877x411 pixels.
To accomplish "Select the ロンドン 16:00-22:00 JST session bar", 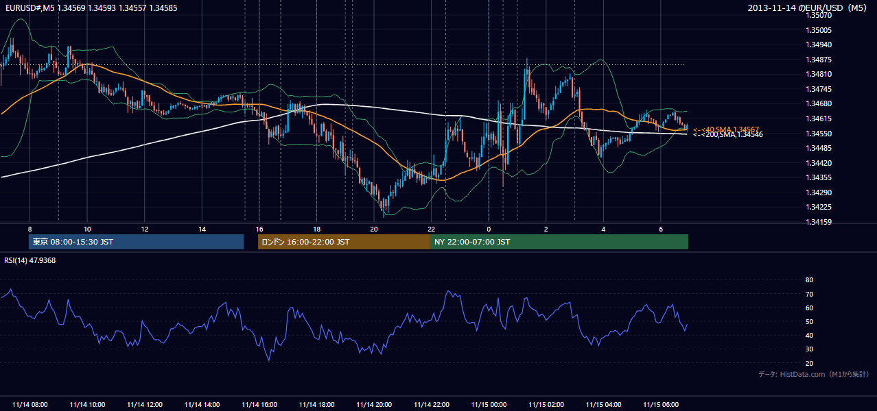I will (x=344, y=242).
